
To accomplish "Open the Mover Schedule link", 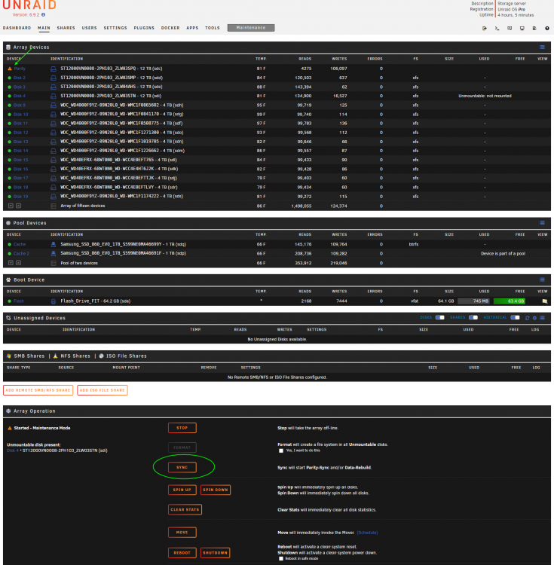I will pos(367,533).
